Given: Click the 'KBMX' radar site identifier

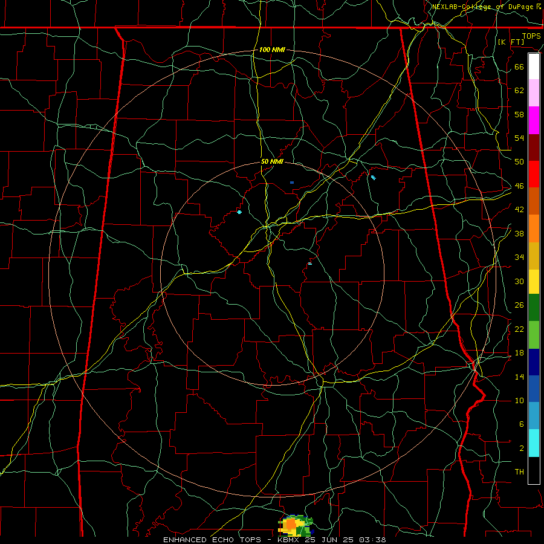Looking at the screenshot, I should coord(289,540).
